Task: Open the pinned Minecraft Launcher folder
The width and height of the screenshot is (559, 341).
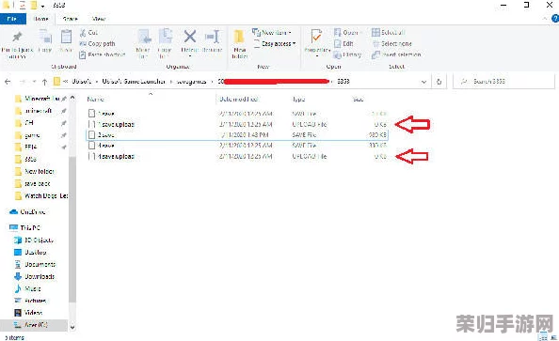Action: click(x=37, y=99)
